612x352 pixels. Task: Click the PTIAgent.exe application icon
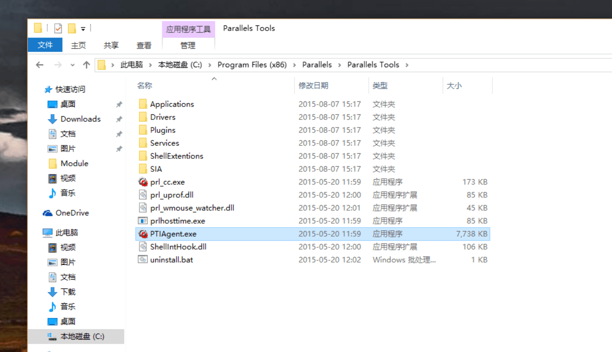tap(143, 234)
